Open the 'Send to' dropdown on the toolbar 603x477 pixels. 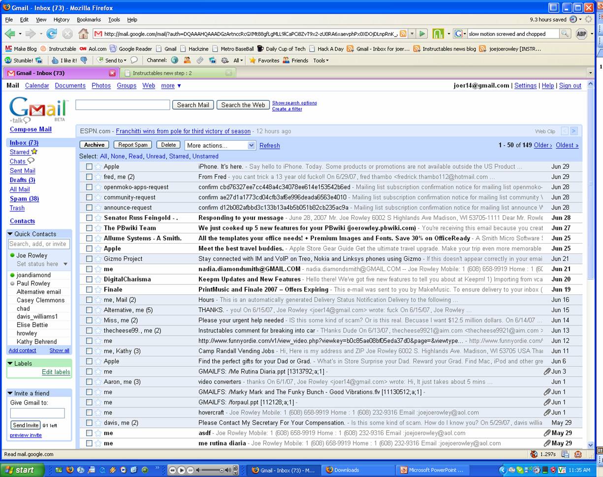coord(112,60)
